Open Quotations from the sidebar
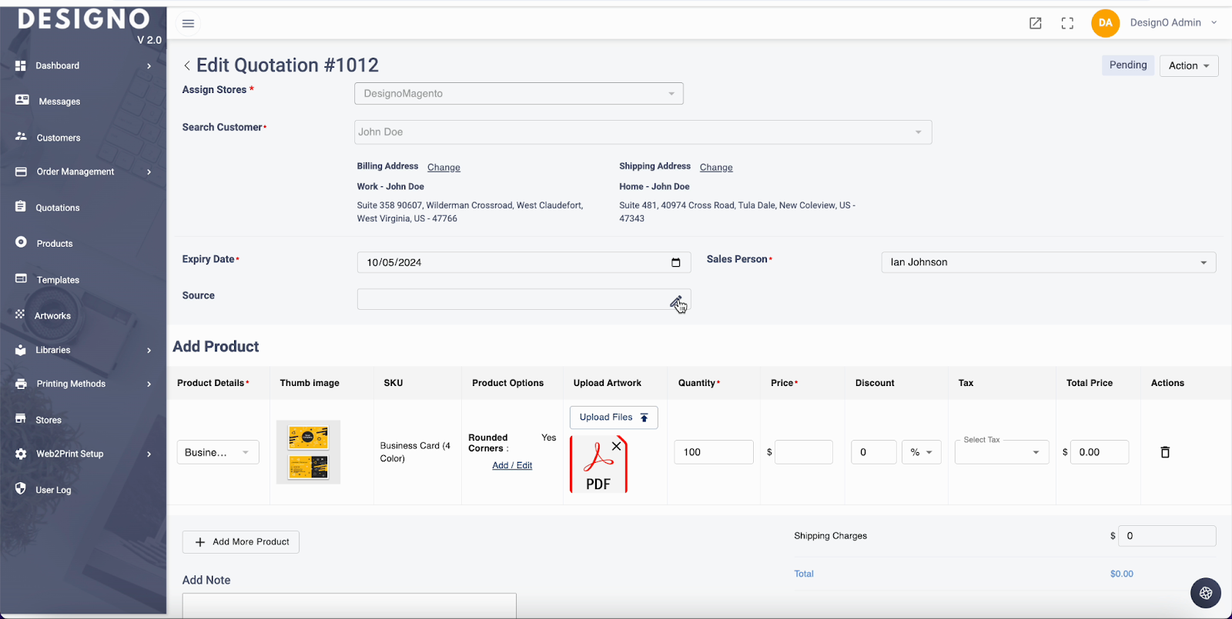Viewport: 1232px width, 619px height. click(58, 208)
